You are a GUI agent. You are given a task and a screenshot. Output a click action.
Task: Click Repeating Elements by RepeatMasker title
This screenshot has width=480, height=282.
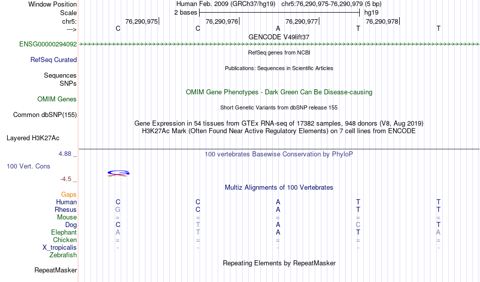tap(279, 263)
